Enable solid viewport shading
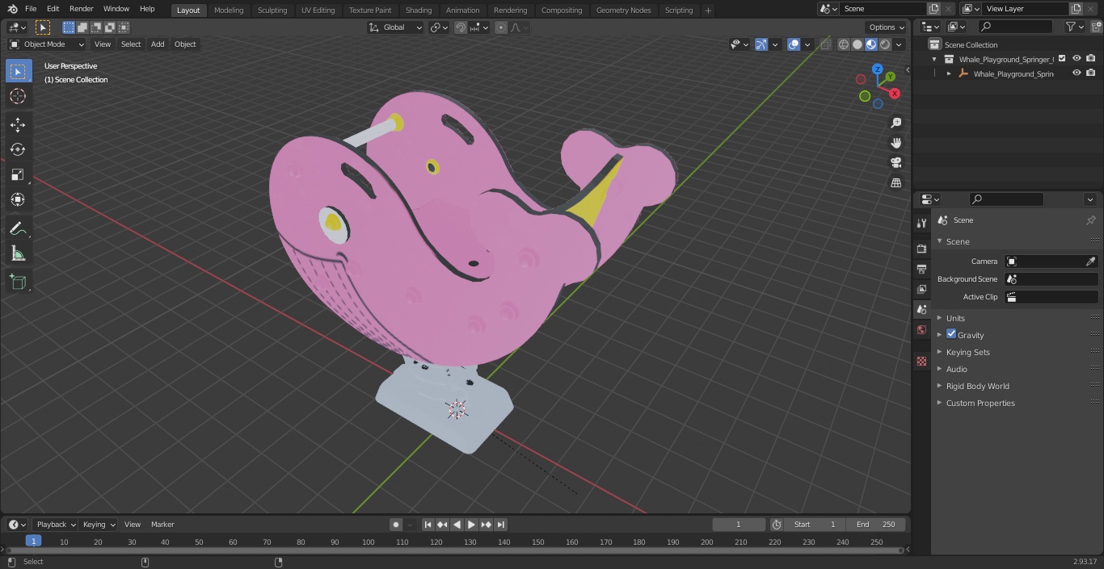Viewport: 1104px width, 569px height. pos(857,44)
